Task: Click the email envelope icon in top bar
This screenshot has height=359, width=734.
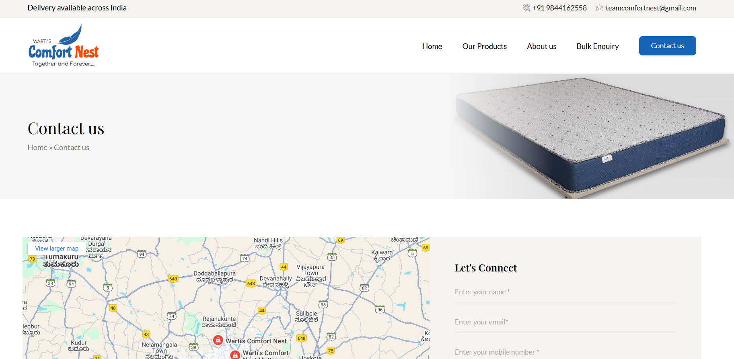Action: pos(599,8)
